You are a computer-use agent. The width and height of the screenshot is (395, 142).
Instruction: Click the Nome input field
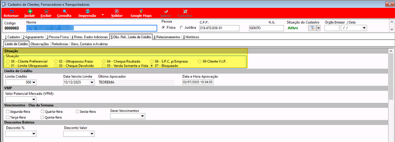coord(91,28)
